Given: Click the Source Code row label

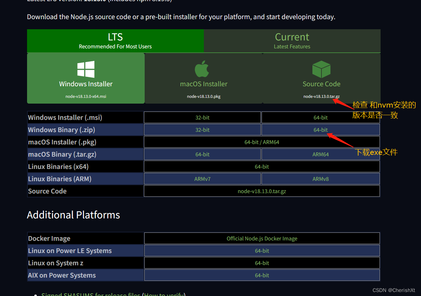Looking at the screenshot, I should 47,191.
